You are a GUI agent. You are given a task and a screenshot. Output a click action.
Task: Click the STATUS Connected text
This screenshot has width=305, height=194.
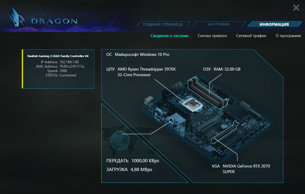68,75
